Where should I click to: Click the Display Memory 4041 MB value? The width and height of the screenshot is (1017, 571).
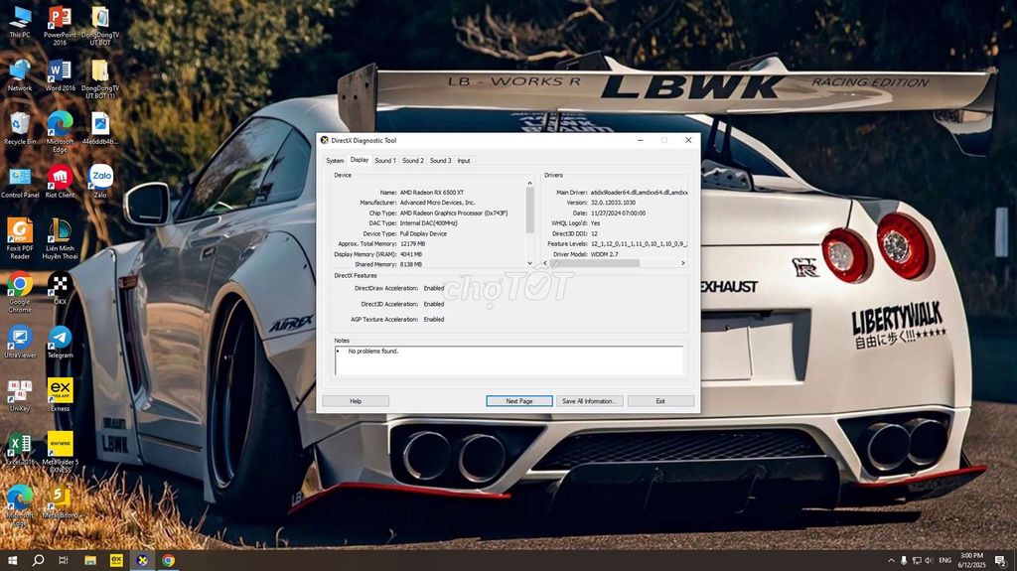point(410,254)
